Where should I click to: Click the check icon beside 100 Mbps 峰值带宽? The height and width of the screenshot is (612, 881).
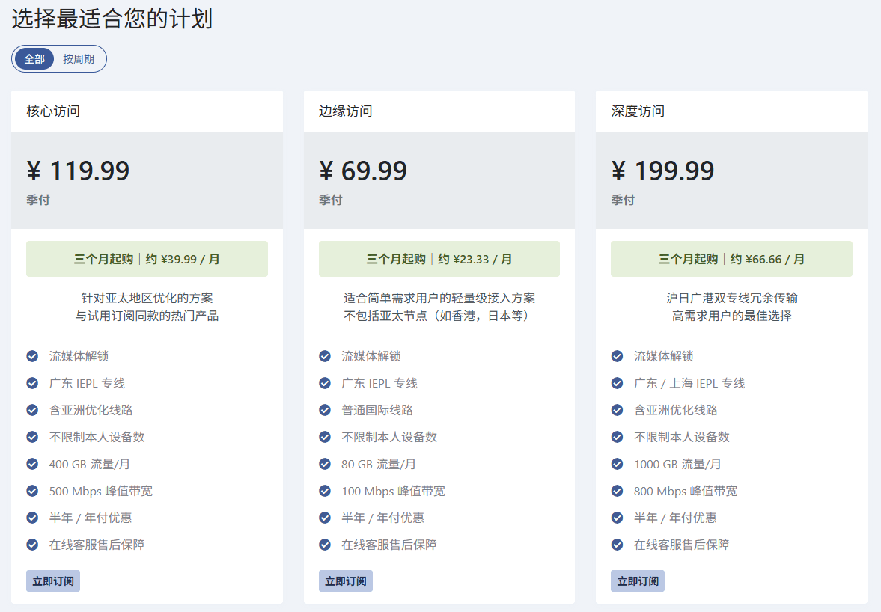(325, 491)
